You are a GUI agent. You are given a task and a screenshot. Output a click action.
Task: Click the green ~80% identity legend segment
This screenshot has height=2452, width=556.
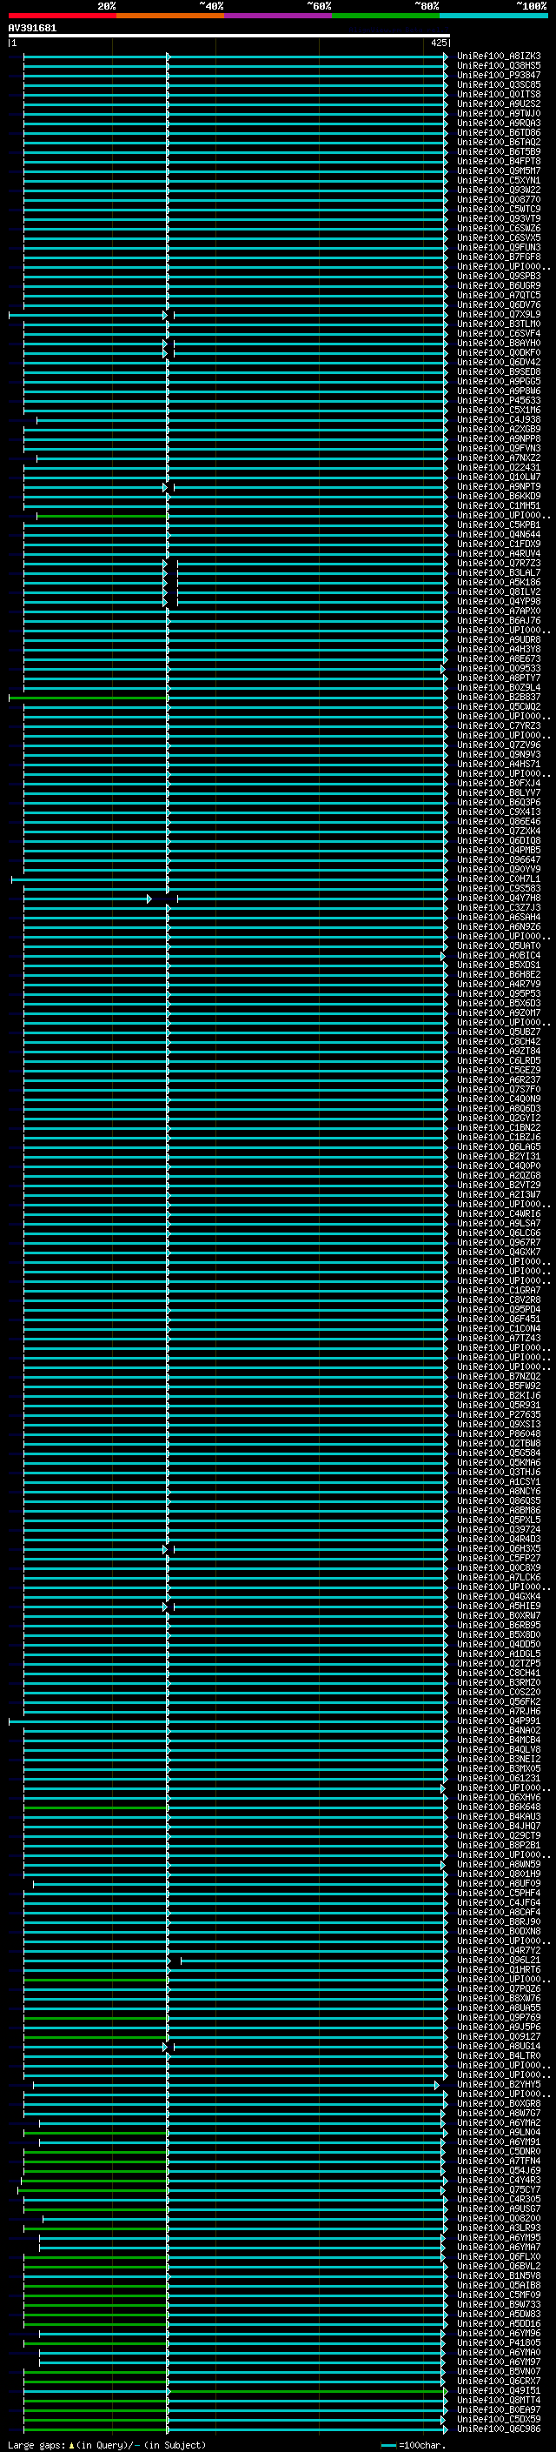[x=386, y=16]
